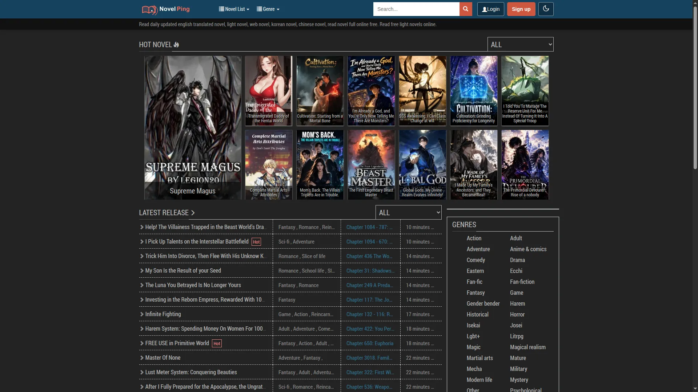Open The First Legendary Beast Master cover
This screenshot has width=698, height=392.
tap(371, 165)
